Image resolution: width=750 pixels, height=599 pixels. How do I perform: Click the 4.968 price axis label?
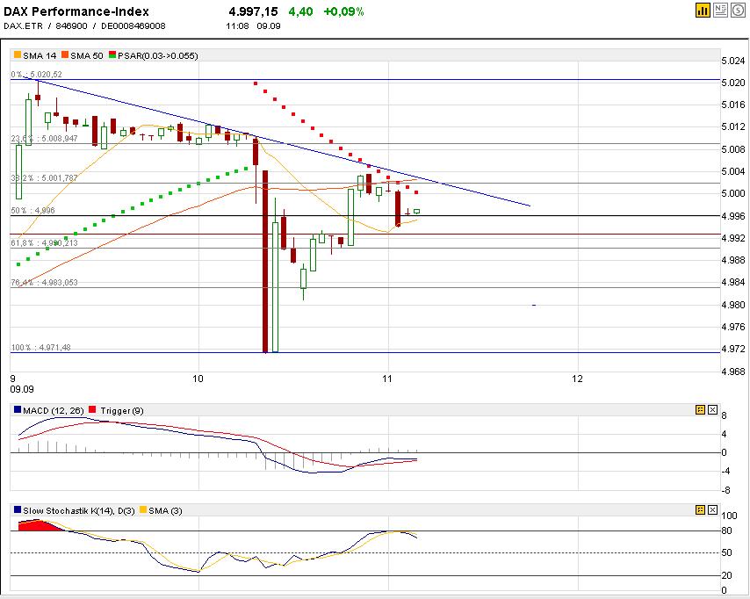coord(733,371)
